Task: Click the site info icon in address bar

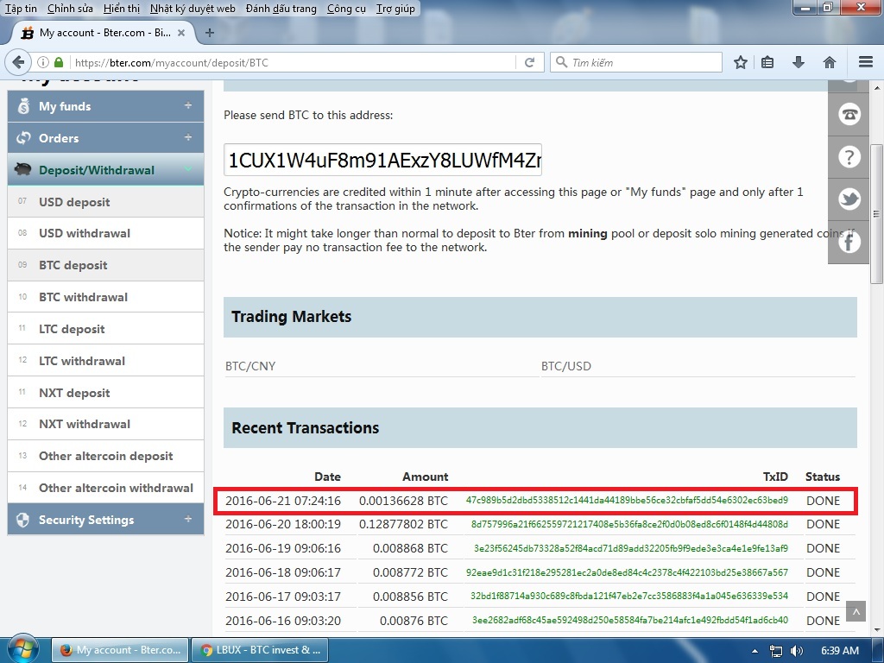Action: tap(43, 62)
